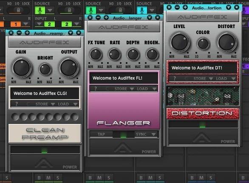Toggle the Clean Preamp POWER switch
This screenshot has width=249, height=183.
(45, 162)
